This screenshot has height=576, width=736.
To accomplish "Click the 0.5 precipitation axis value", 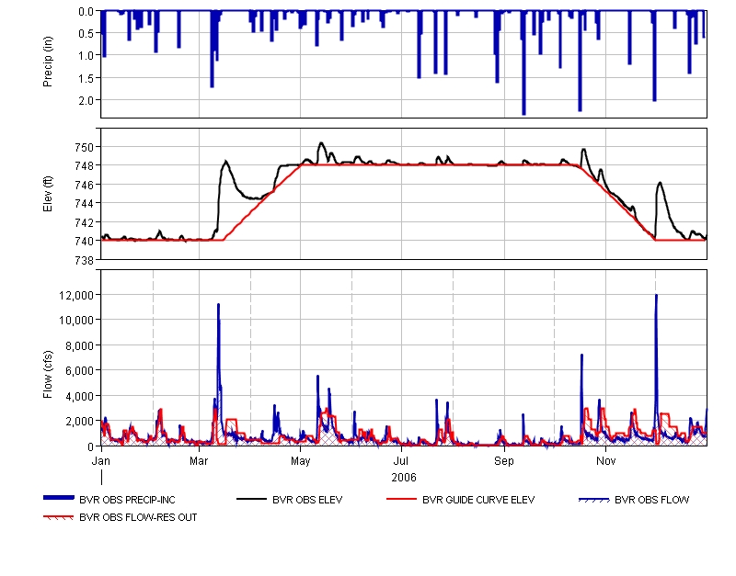I will pos(86,33).
